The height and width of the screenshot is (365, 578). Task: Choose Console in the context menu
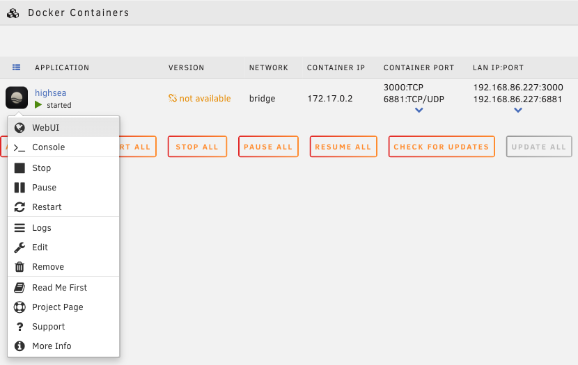pyautogui.click(x=63, y=147)
